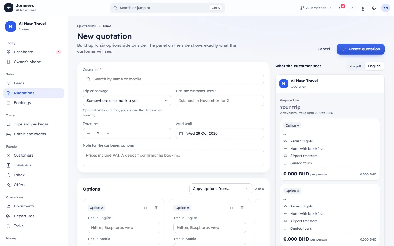Toggle dark mode moon icon
Image resolution: width=394 pixels, height=246 pixels.
[374, 8]
